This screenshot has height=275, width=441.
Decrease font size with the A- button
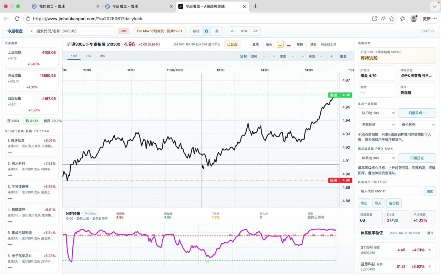[233, 31]
